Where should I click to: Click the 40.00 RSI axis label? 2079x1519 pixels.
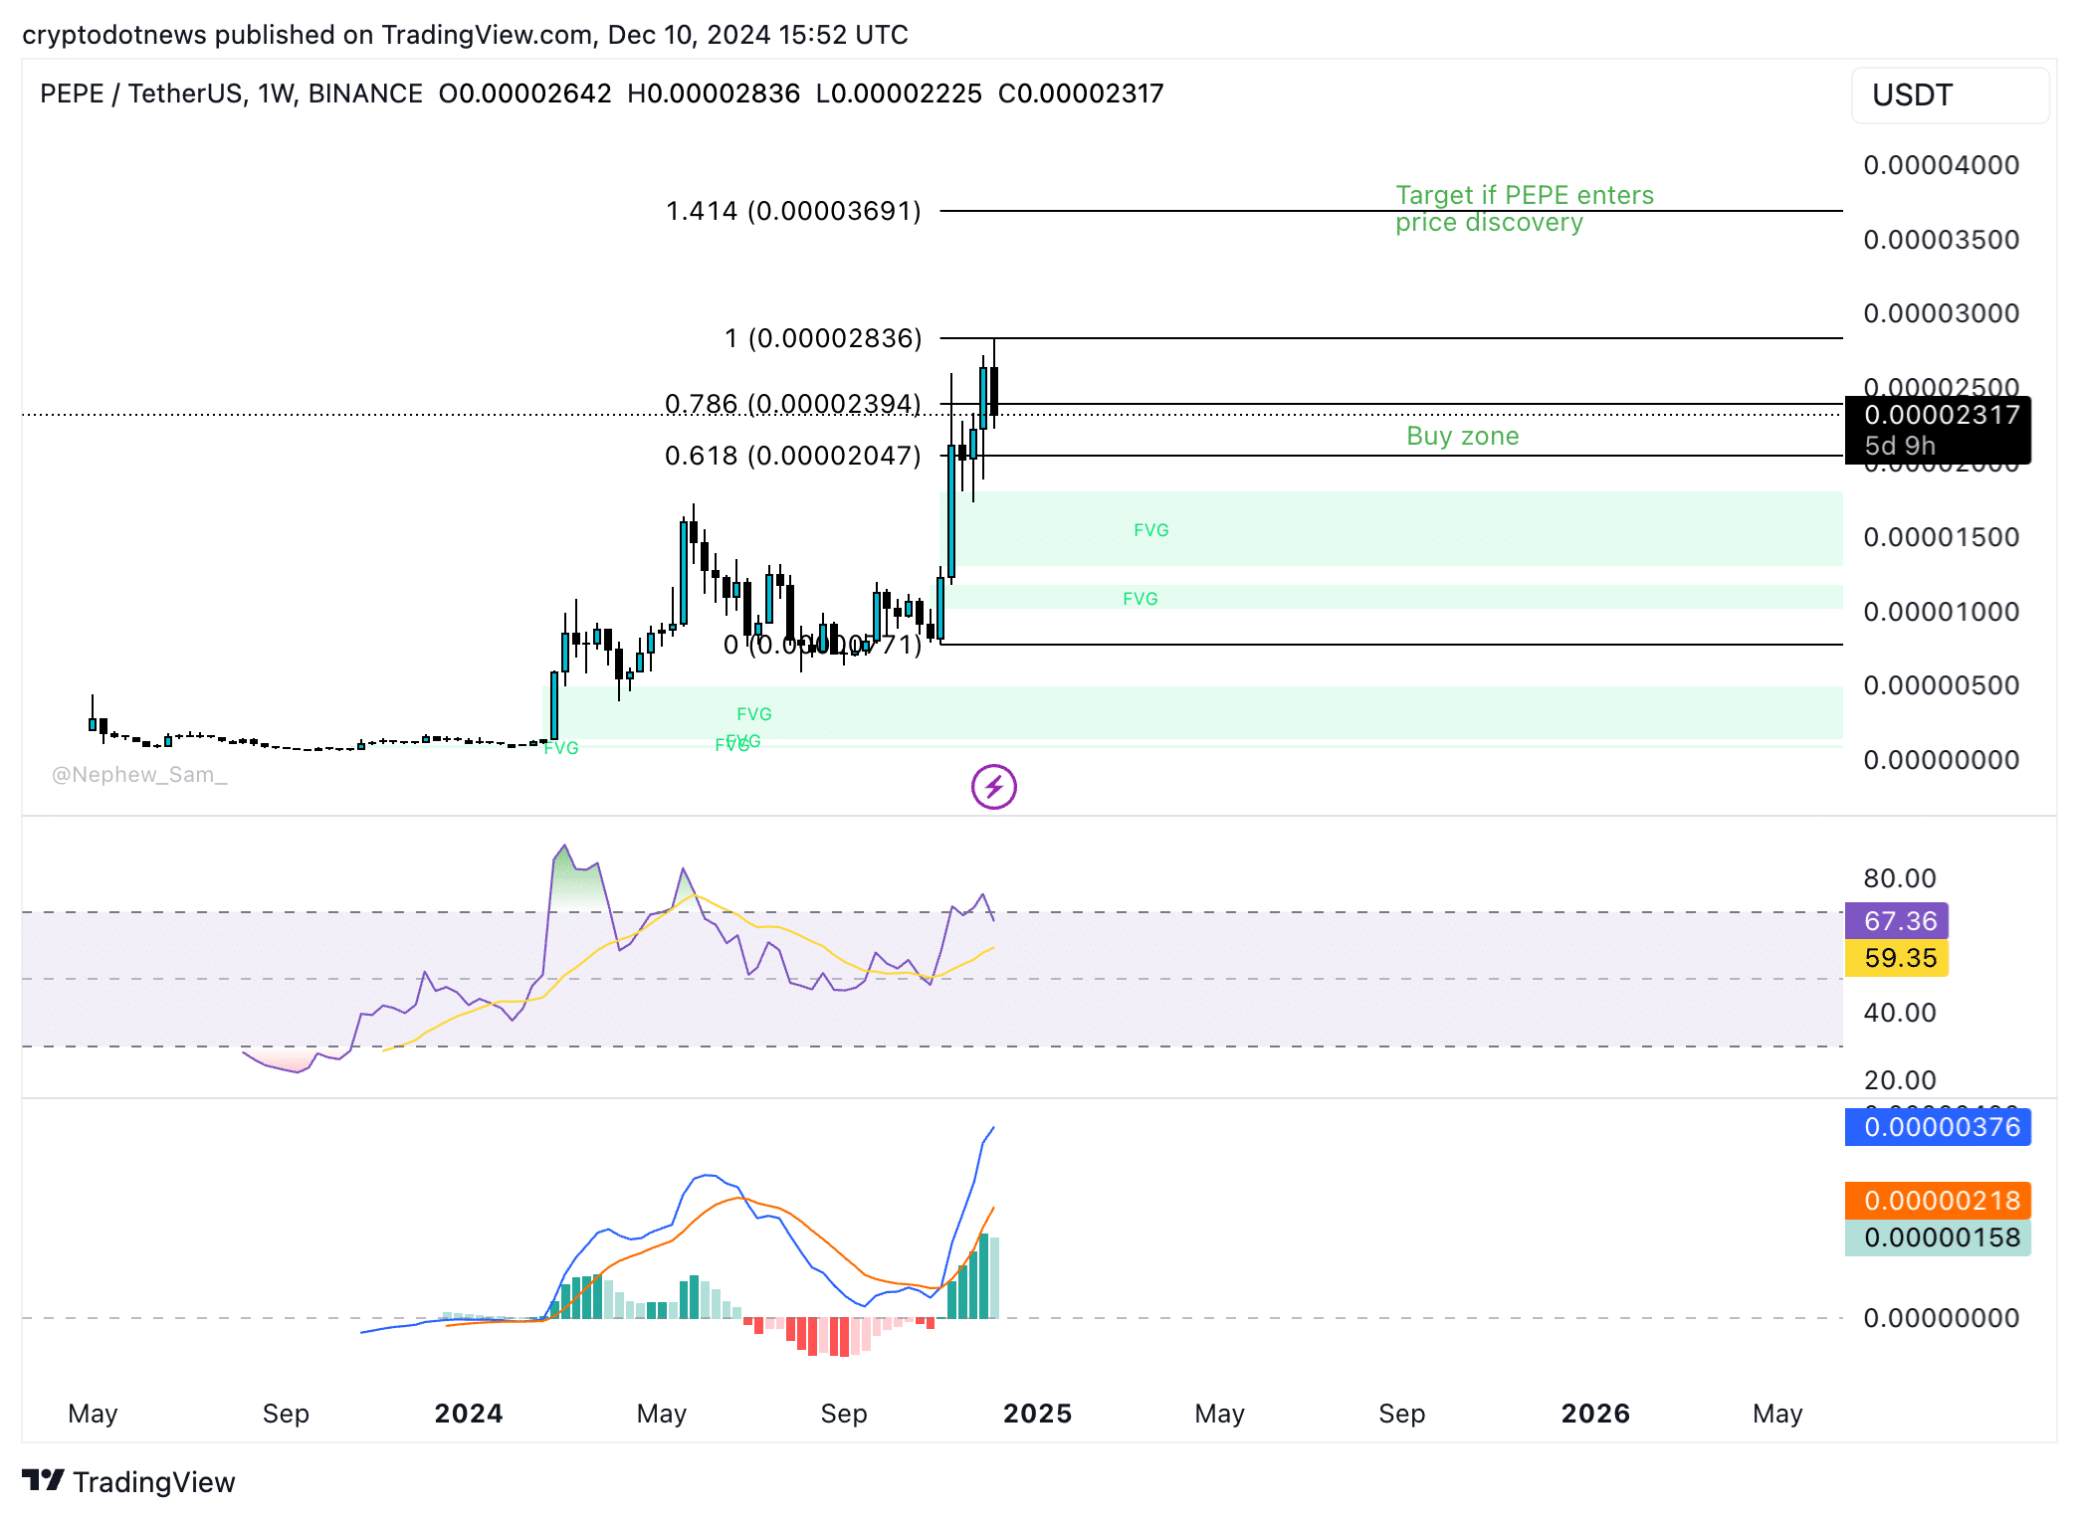1899,1013
